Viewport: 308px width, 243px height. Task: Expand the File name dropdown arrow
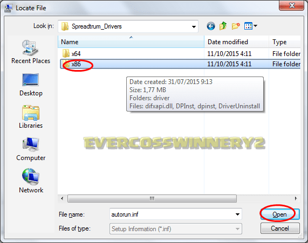(237, 214)
